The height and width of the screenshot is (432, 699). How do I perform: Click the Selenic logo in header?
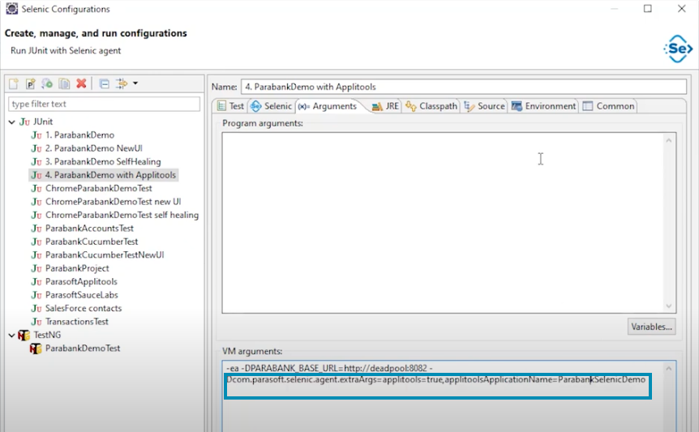coord(678,49)
